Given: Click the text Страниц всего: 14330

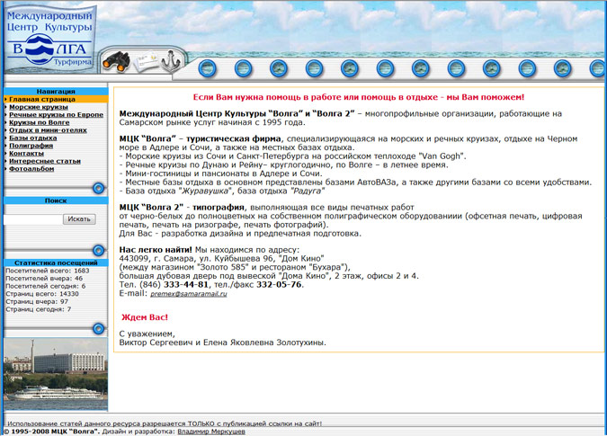Looking at the screenshot, I should [x=42, y=294].
